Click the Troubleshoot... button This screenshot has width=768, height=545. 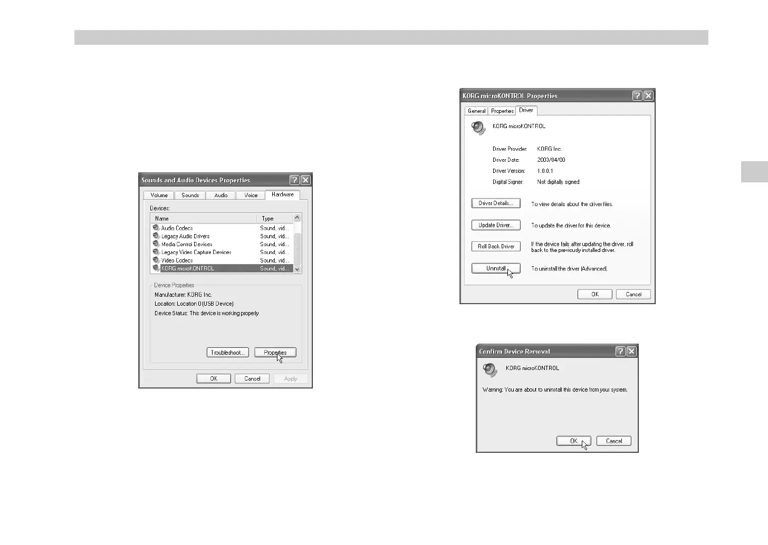click(227, 353)
